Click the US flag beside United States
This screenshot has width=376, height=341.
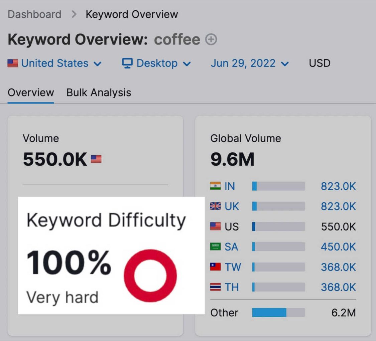coord(12,63)
